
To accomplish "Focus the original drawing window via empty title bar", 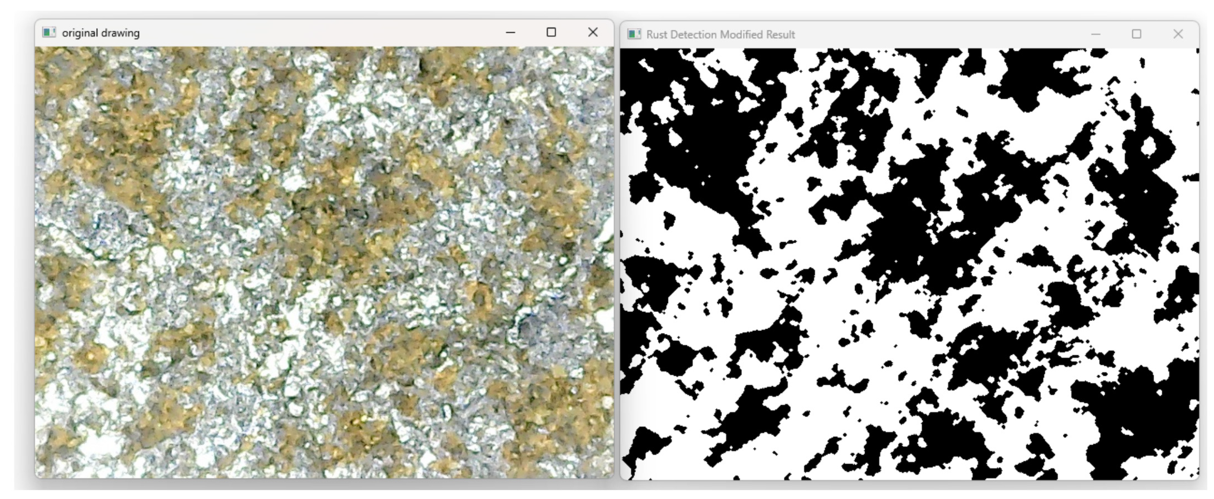I will [x=321, y=33].
